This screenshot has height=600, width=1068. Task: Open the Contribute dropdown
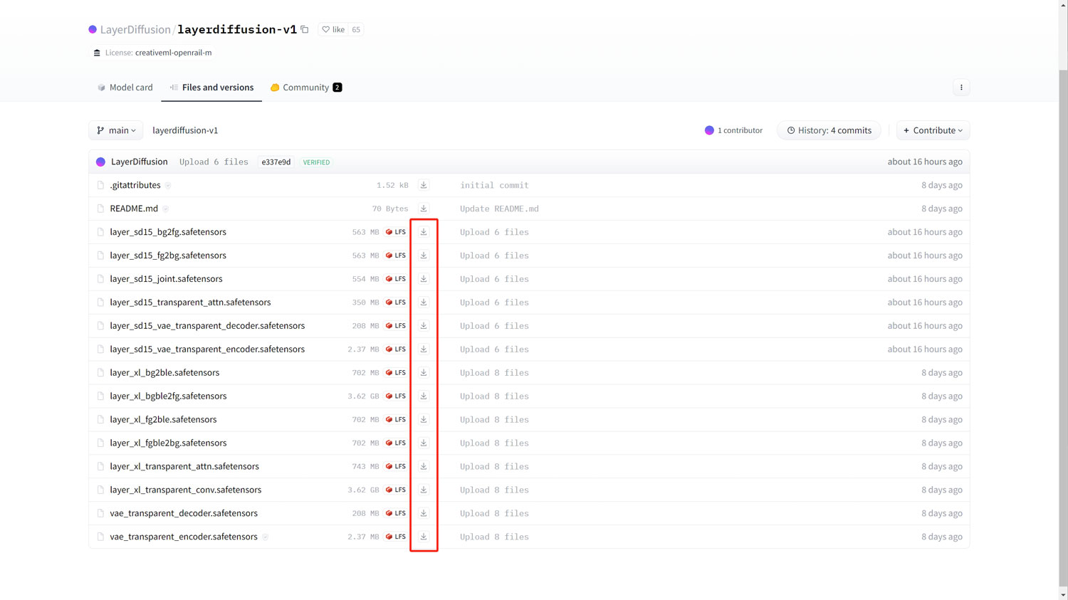click(x=933, y=130)
